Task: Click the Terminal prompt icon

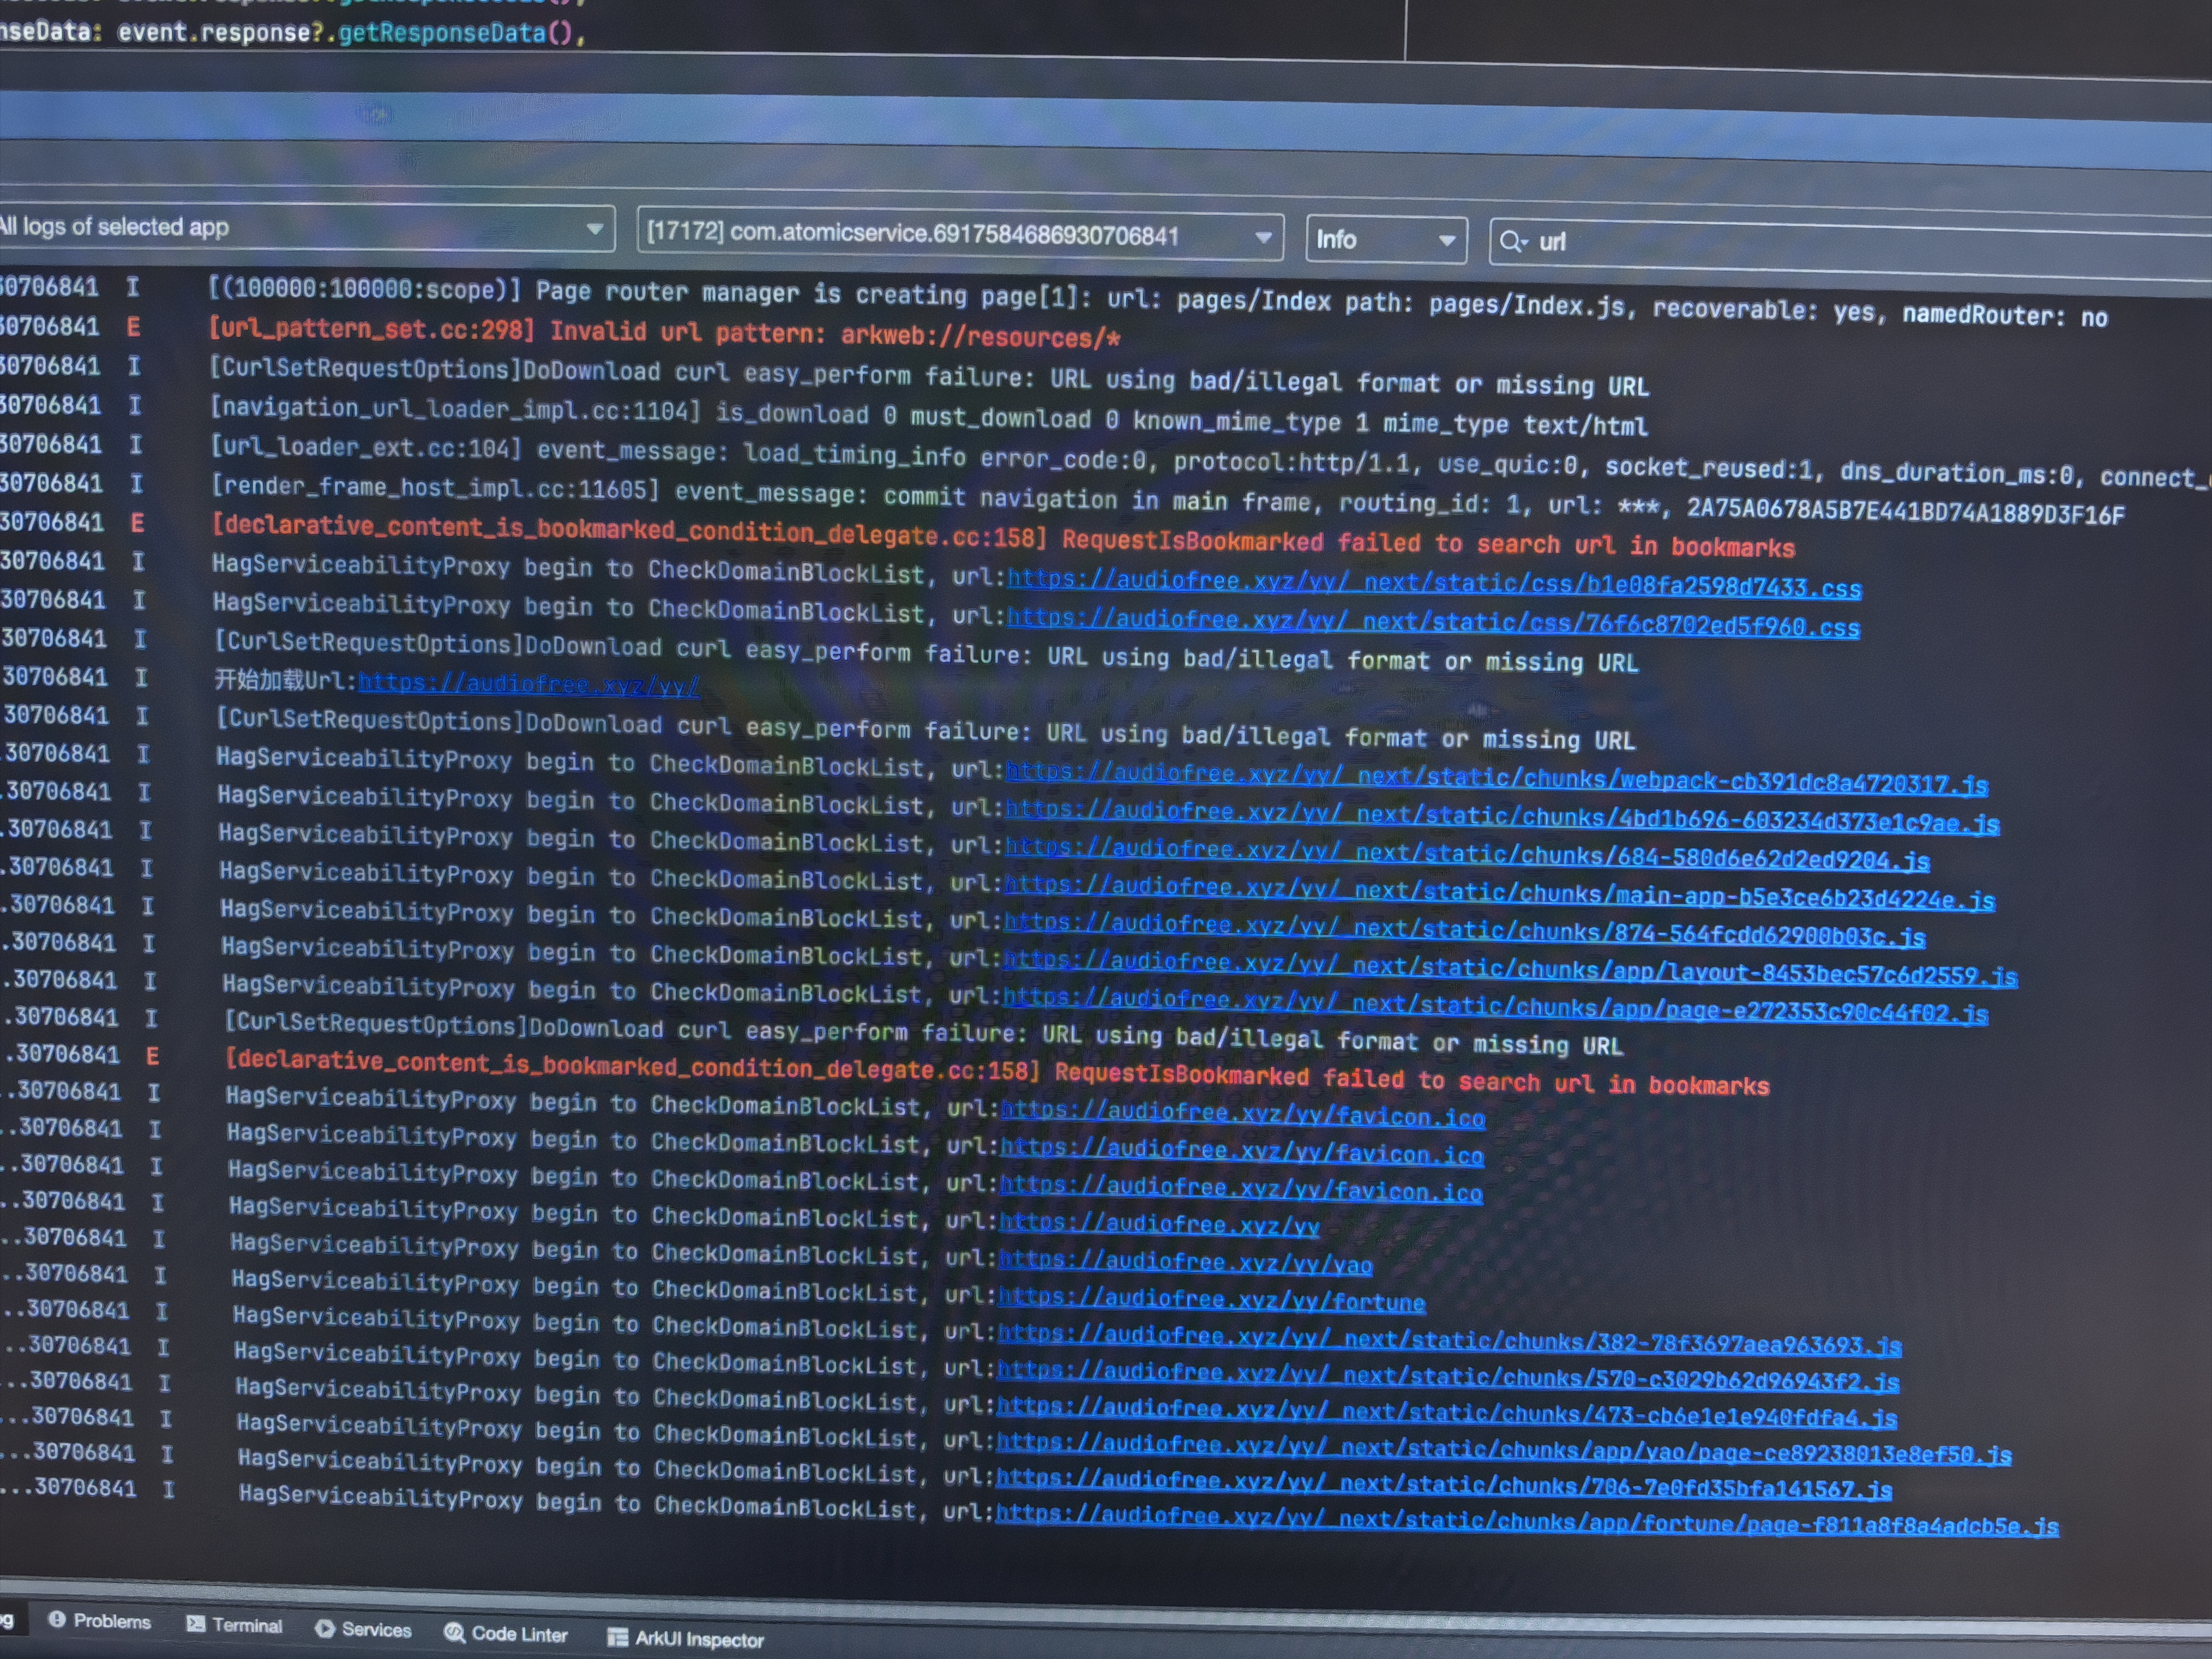Action: pos(196,1624)
